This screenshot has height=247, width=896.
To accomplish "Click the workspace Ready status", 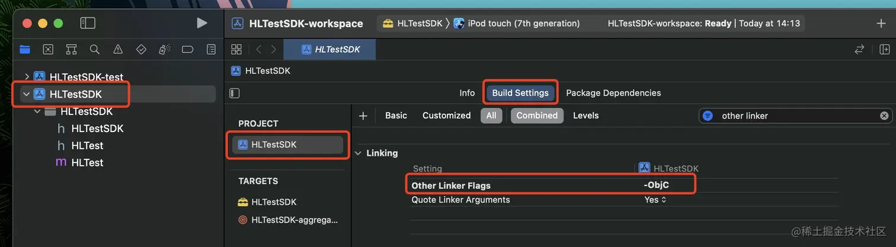I will click(x=704, y=24).
